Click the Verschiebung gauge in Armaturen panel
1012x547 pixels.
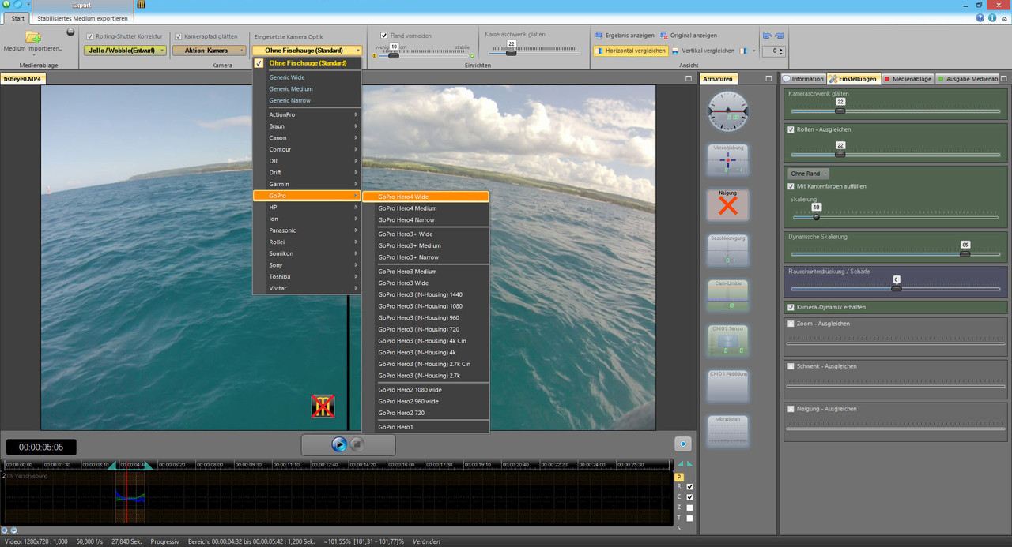point(727,160)
